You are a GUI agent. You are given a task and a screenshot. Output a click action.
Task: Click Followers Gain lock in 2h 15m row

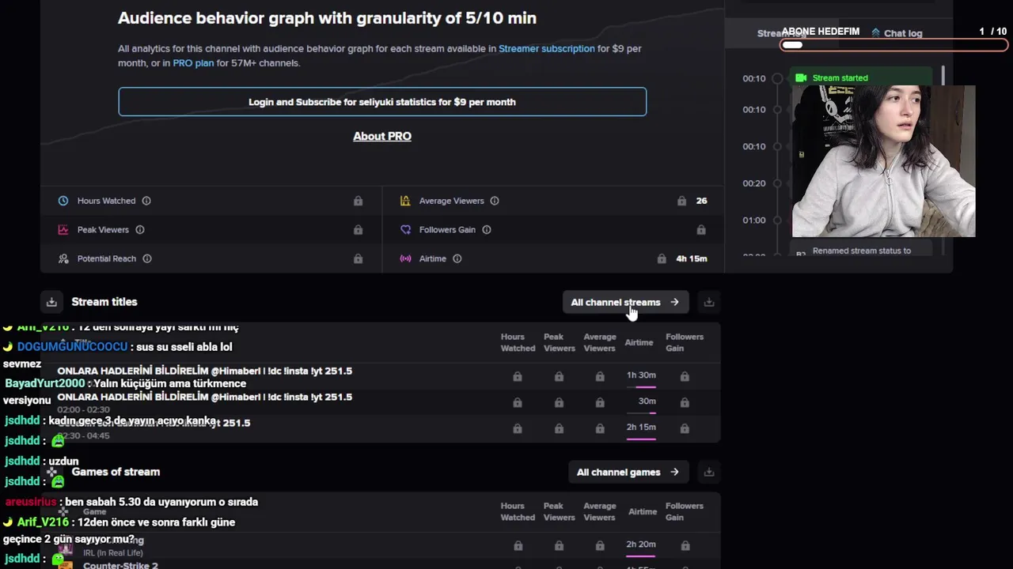(x=685, y=428)
